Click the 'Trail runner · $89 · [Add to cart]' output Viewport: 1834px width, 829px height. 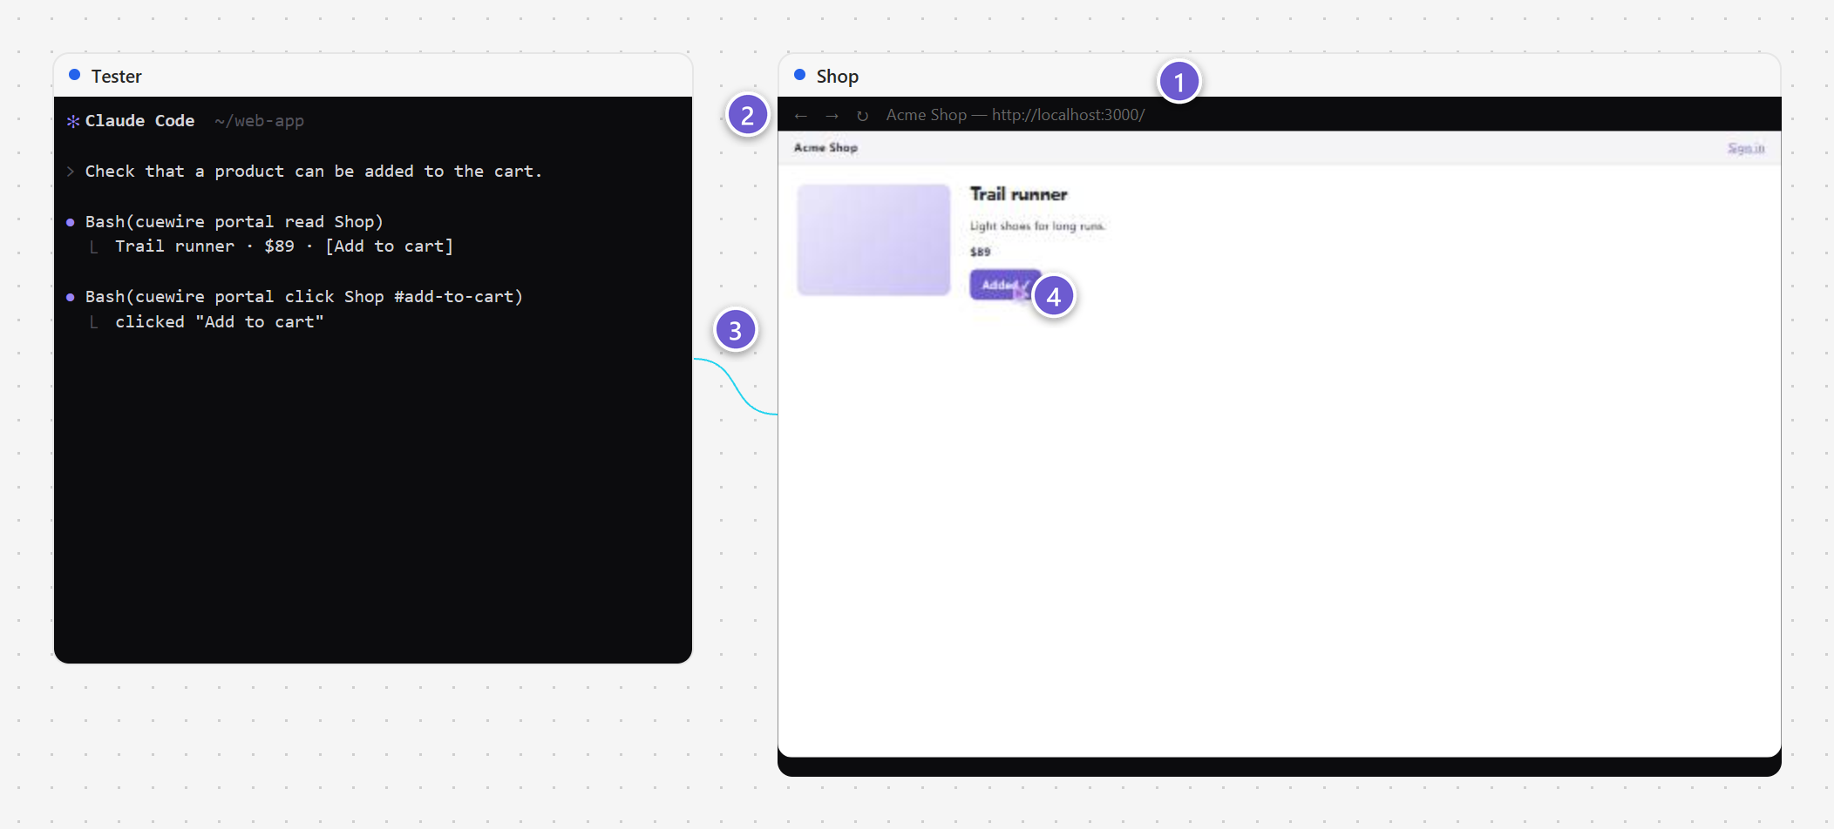point(284,246)
